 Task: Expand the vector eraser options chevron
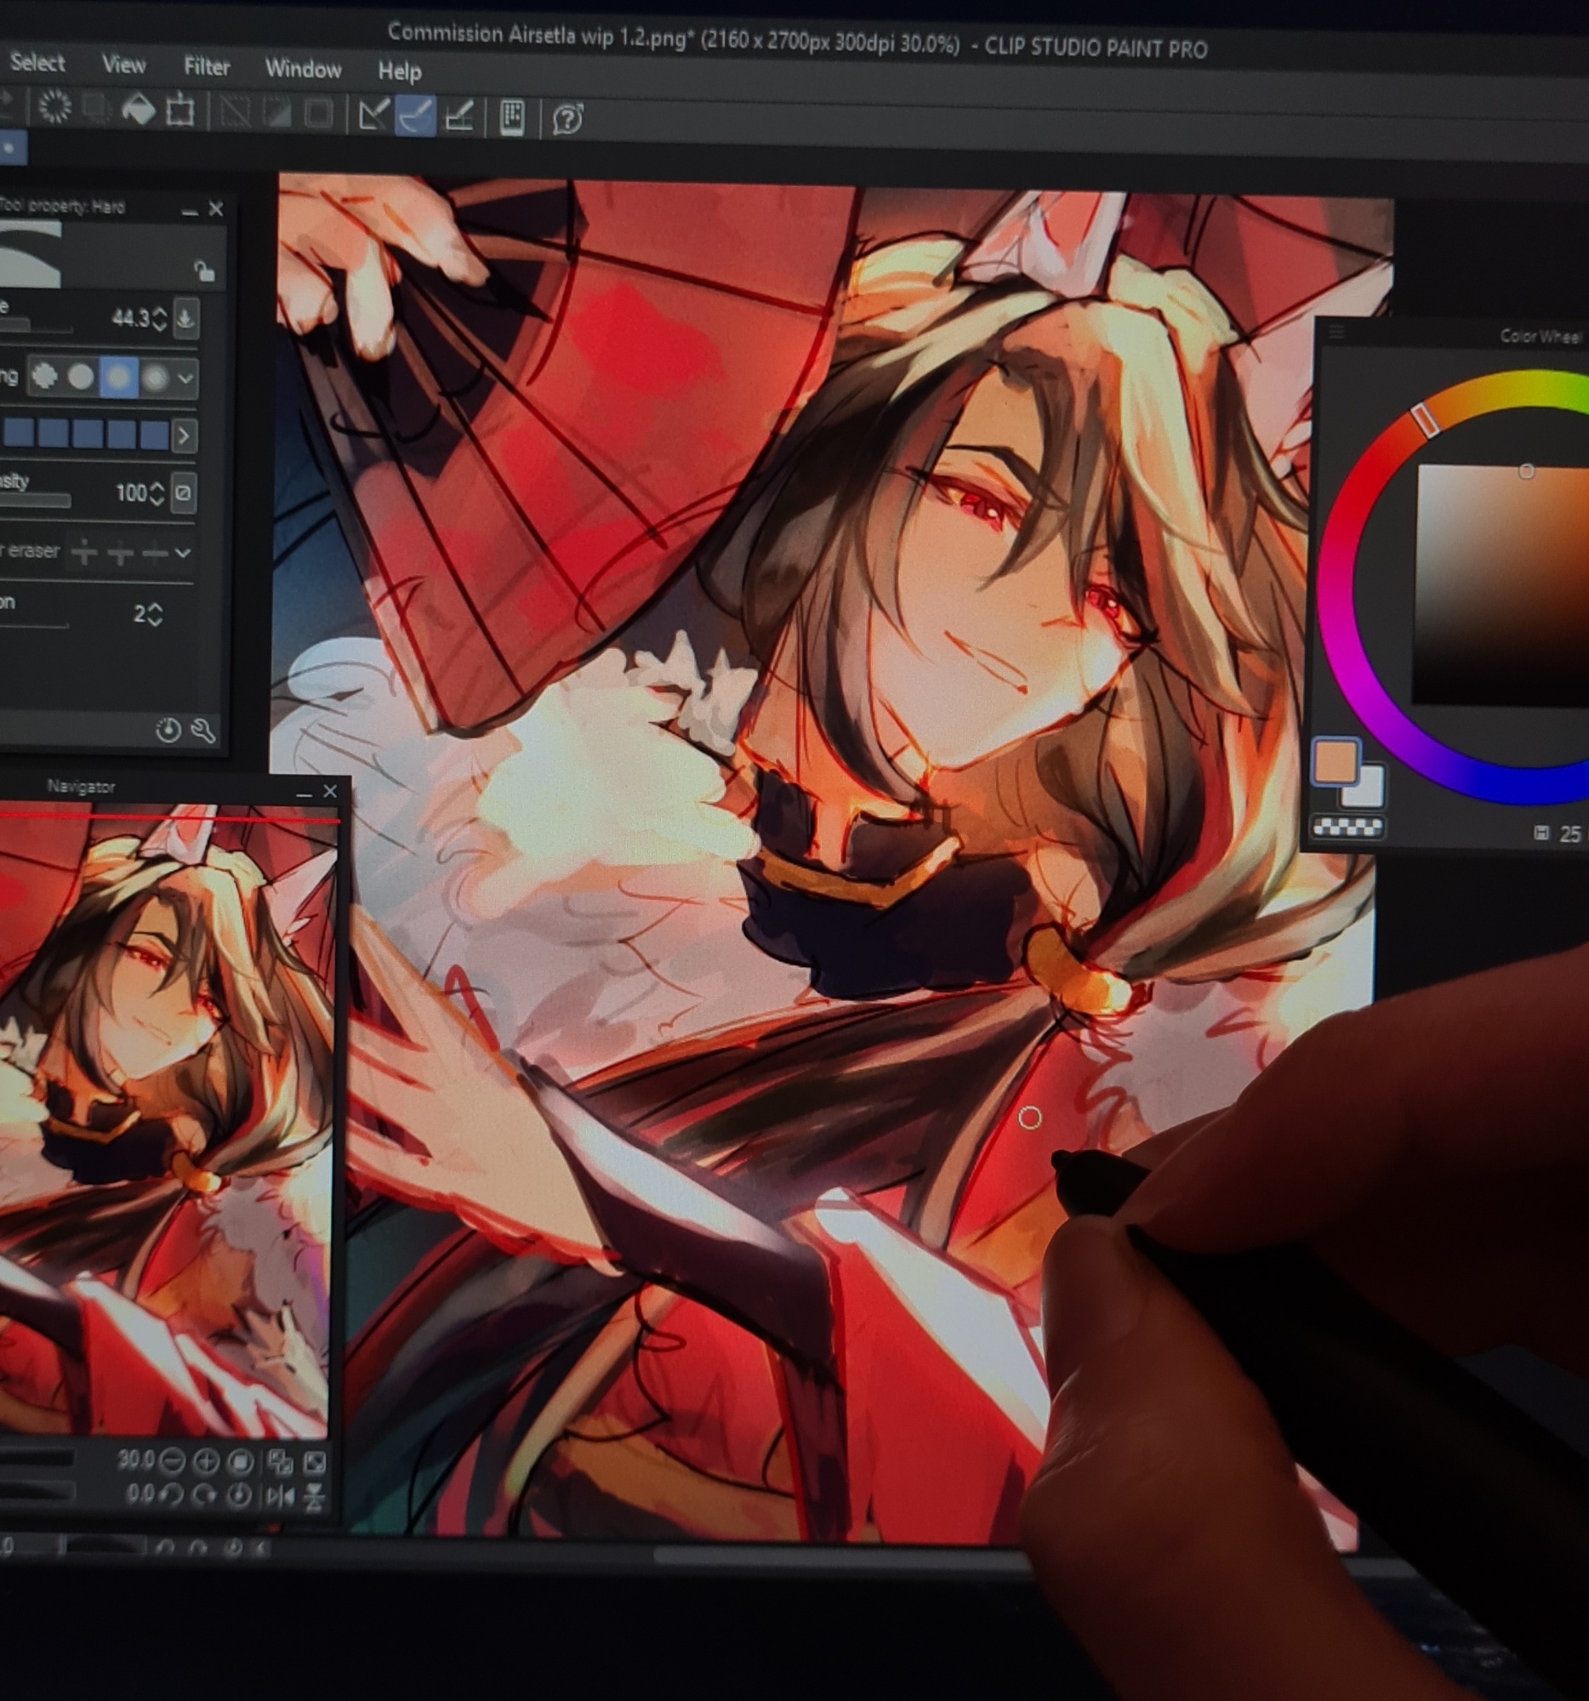point(182,553)
